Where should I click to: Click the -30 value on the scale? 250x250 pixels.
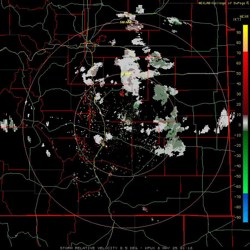tap(237, 156)
